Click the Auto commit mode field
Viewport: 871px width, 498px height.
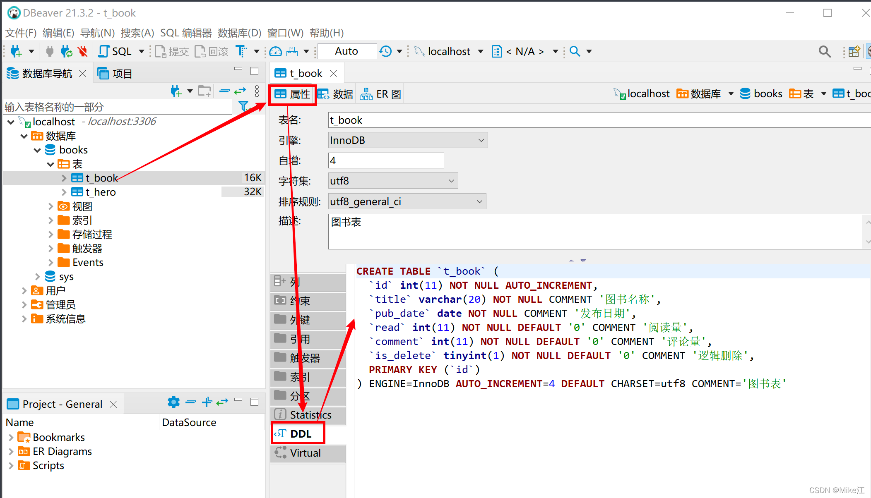coord(347,51)
